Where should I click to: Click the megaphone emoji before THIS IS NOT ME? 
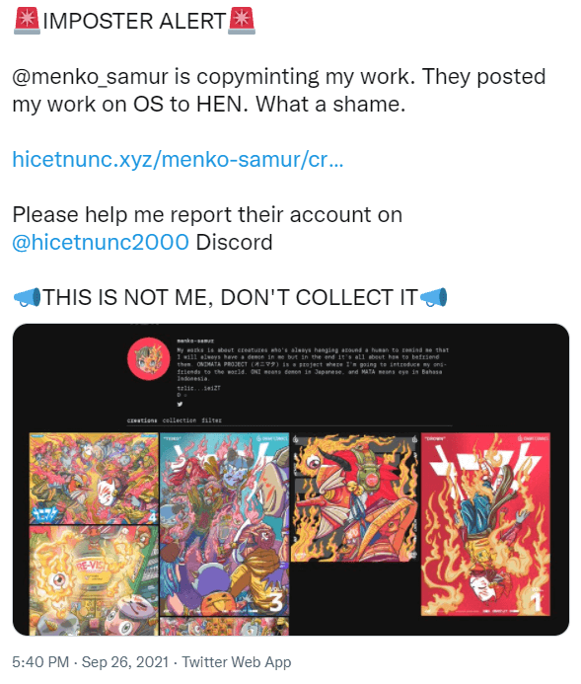pyautogui.click(x=27, y=297)
